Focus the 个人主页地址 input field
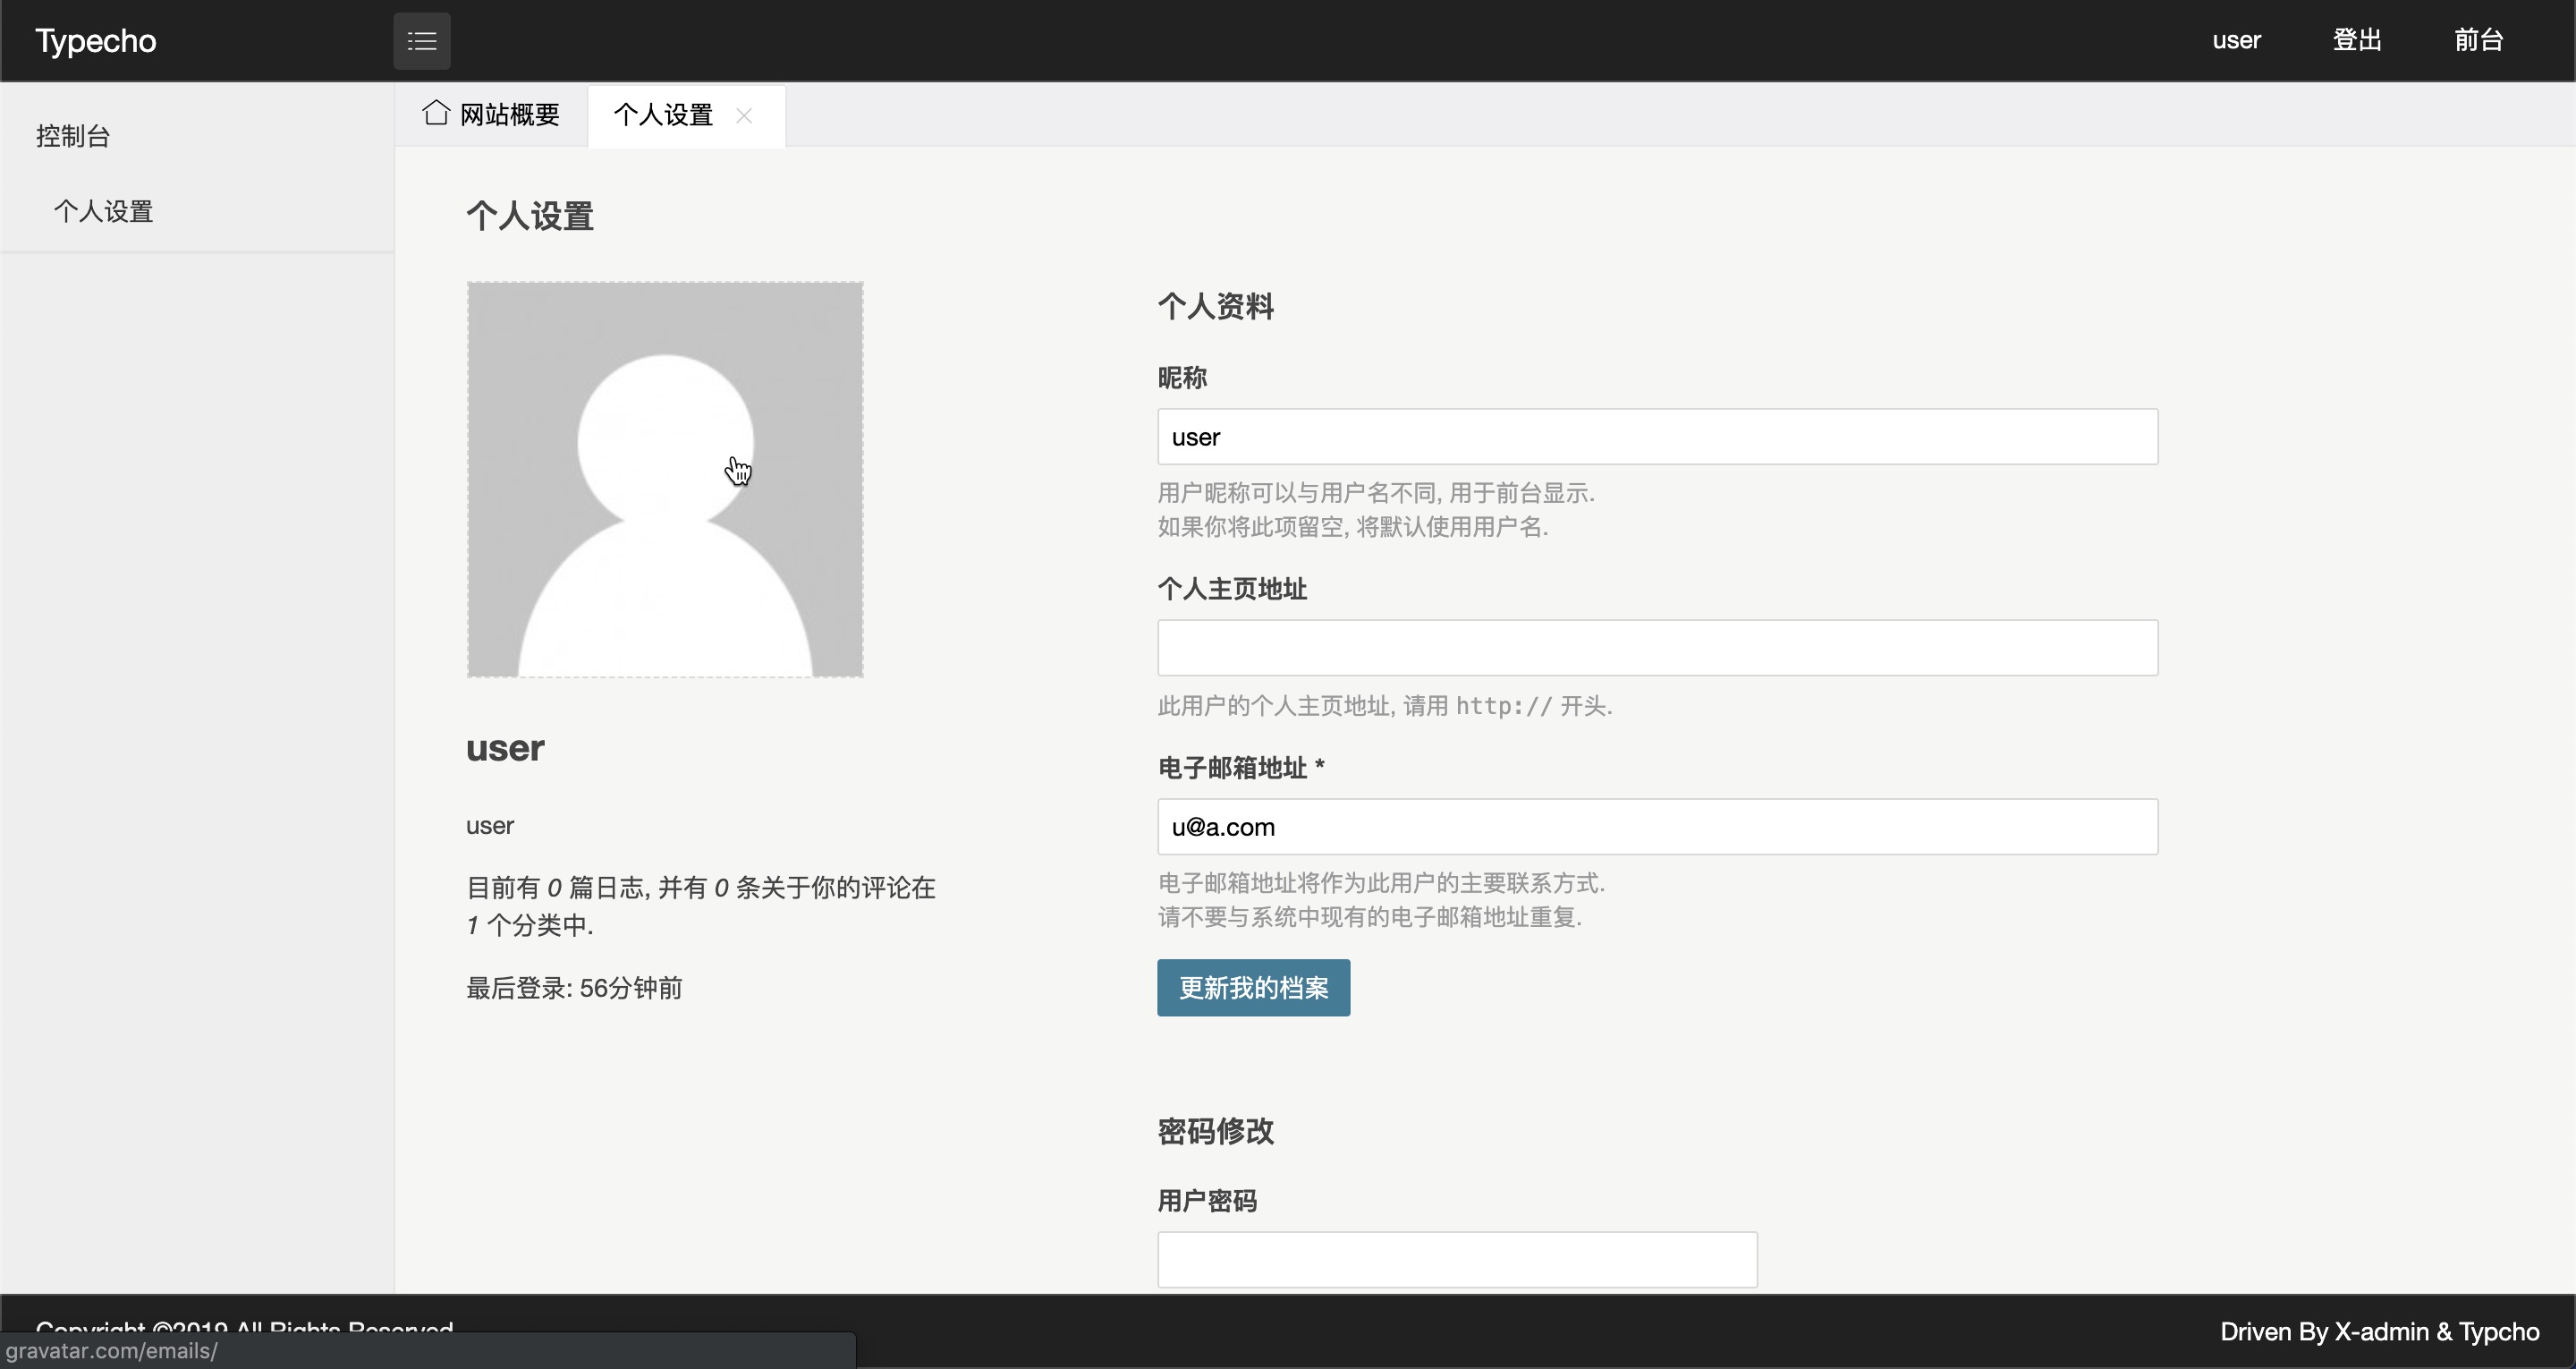 click(x=1657, y=648)
